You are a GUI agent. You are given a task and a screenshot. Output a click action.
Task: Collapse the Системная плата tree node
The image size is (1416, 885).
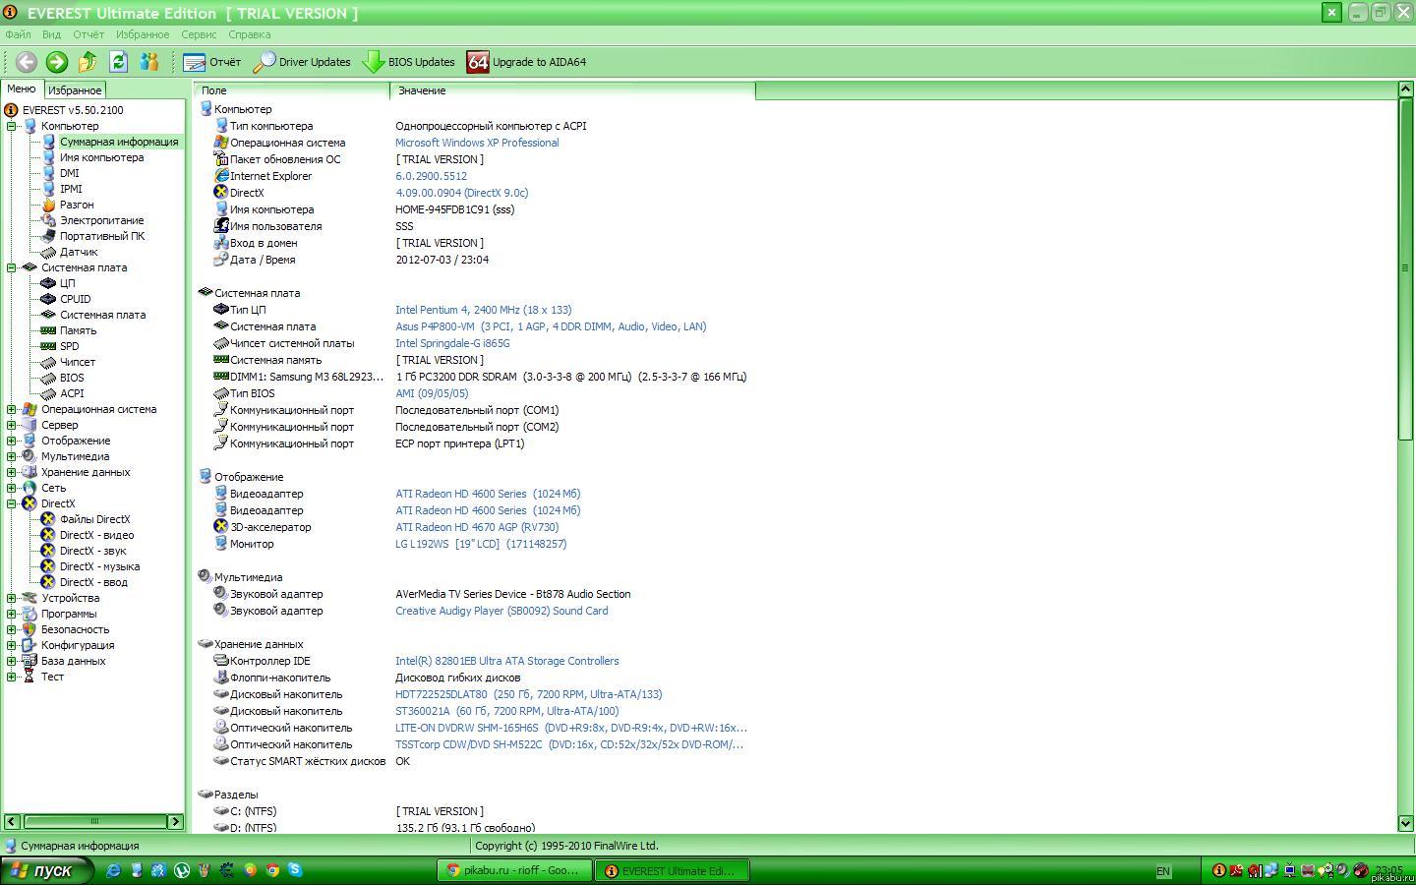pyautogui.click(x=12, y=267)
